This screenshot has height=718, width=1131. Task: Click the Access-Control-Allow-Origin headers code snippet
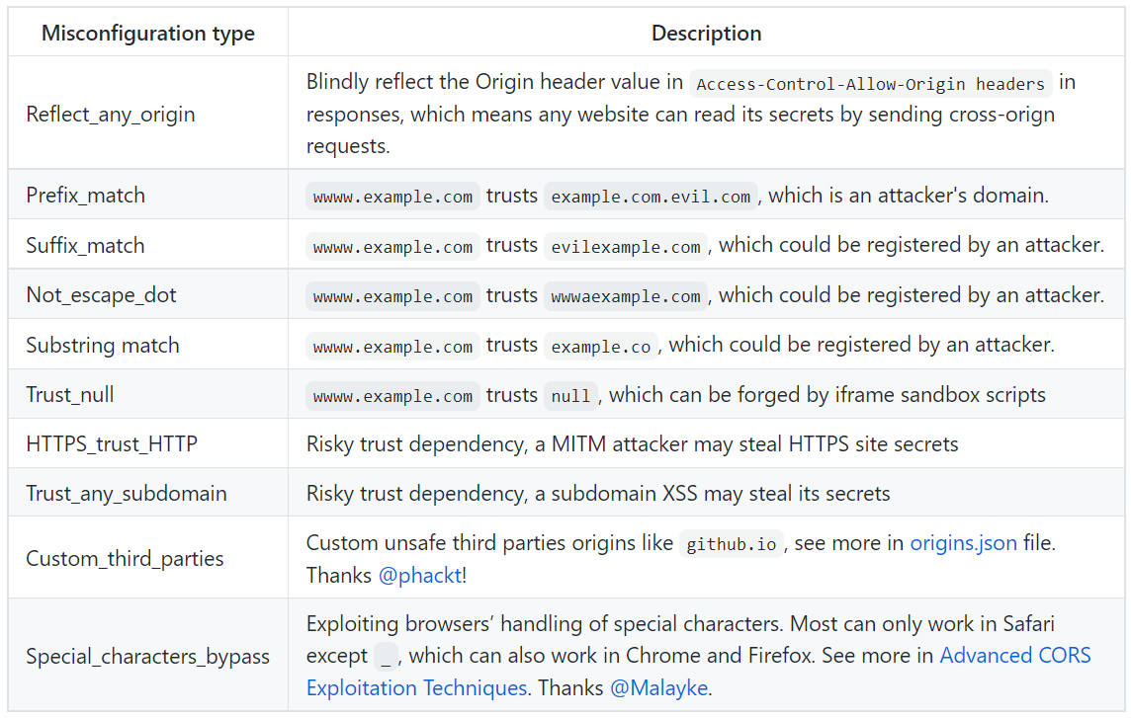870,84
